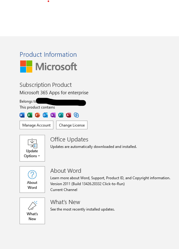Screen dimensions: 179x249
Task: Click 'Microsoft 365 Apps for enterprise' text
Action: pyautogui.click(x=54, y=93)
